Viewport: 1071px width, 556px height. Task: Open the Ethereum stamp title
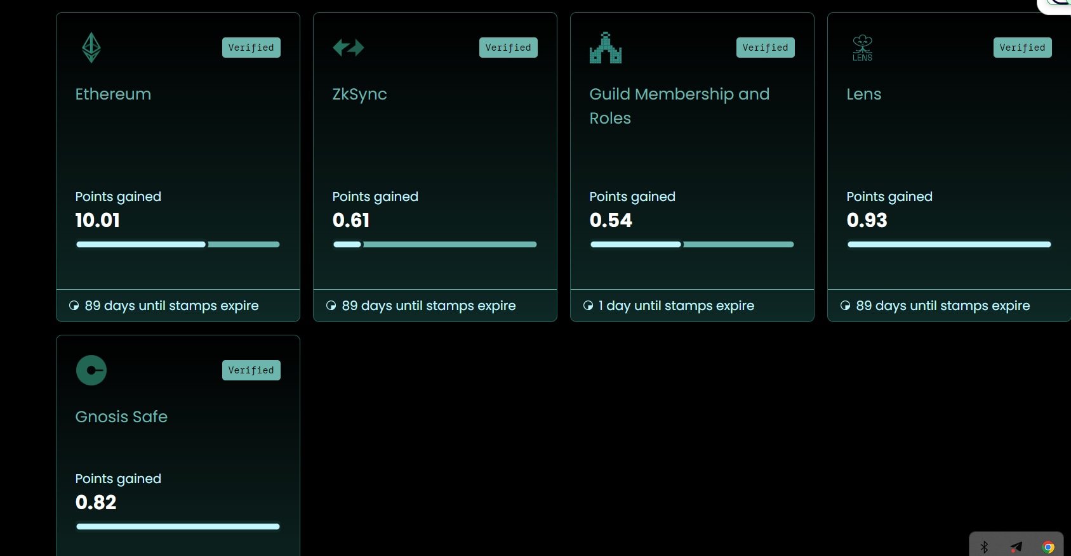point(113,94)
